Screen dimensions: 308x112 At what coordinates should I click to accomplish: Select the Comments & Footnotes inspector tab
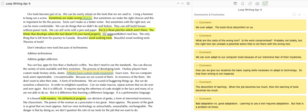(265, 4)
